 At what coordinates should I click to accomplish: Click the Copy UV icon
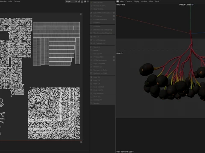(x=91, y=77)
